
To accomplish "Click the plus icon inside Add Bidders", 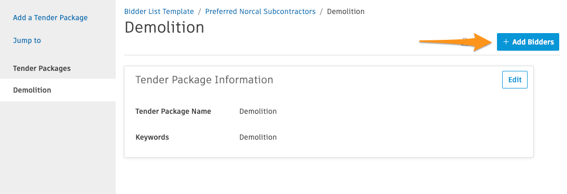I will tap(506, 42).
